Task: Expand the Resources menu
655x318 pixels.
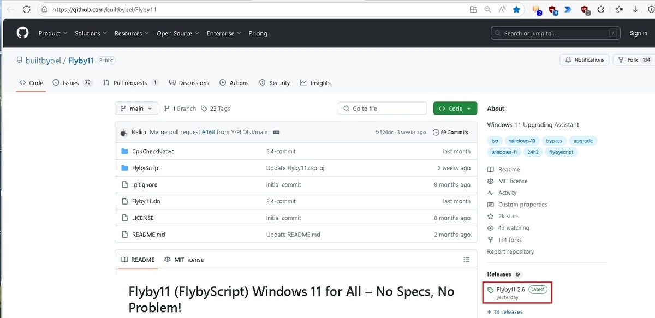Action: [132, 33]
